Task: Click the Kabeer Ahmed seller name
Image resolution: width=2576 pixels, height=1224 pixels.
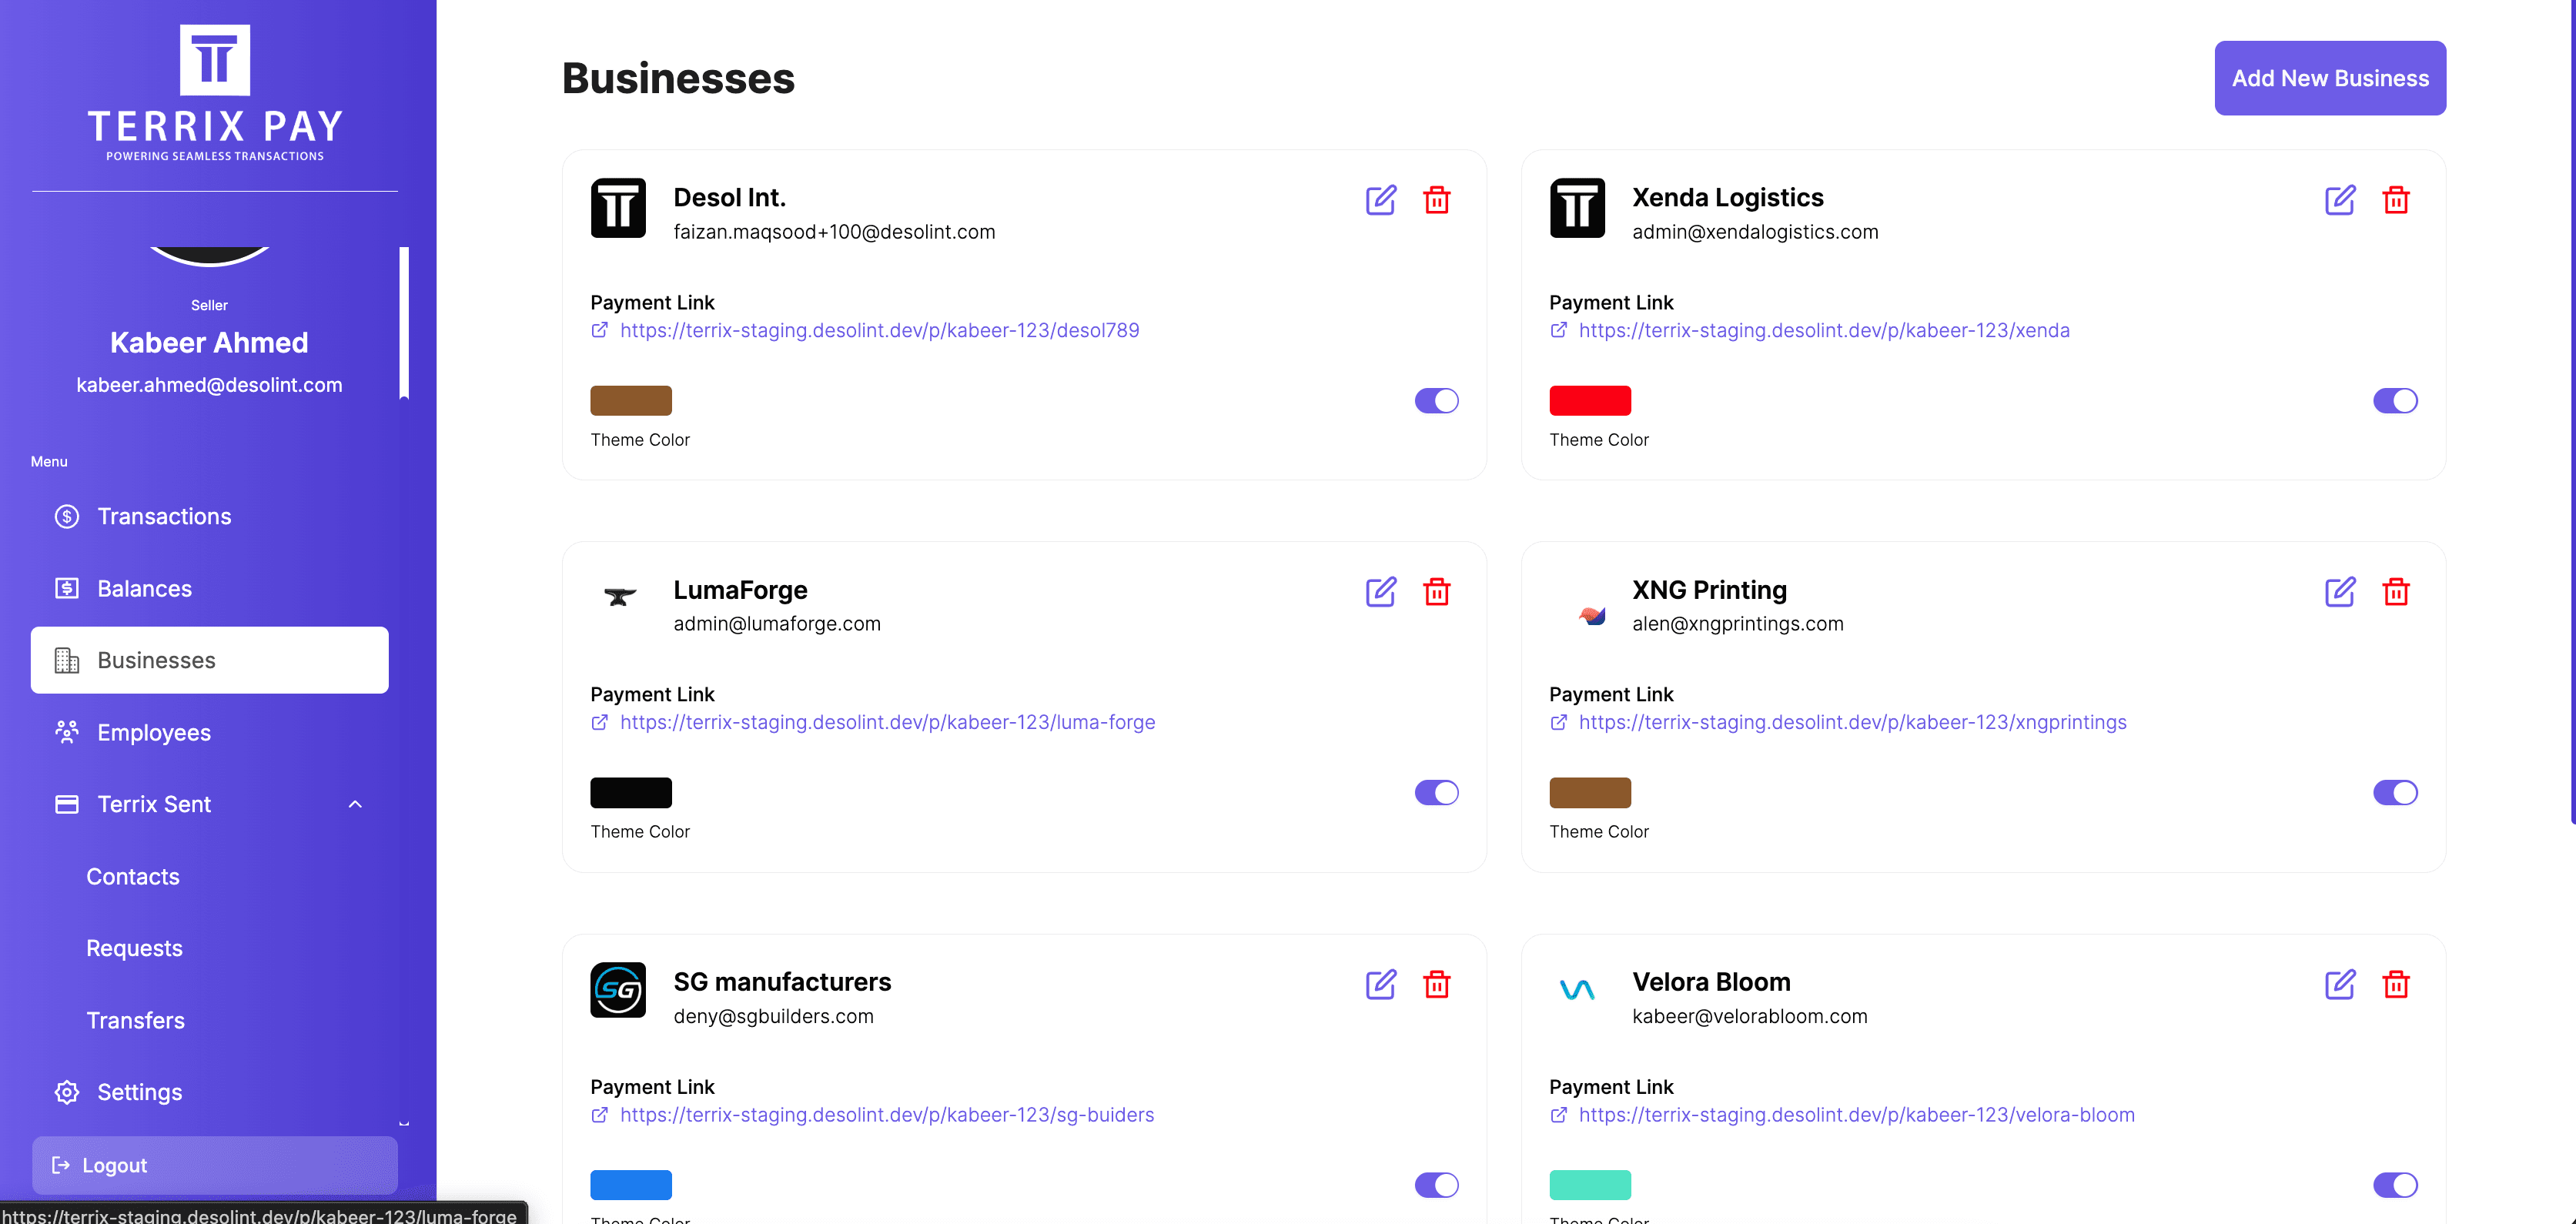Action: click(209, 343)
